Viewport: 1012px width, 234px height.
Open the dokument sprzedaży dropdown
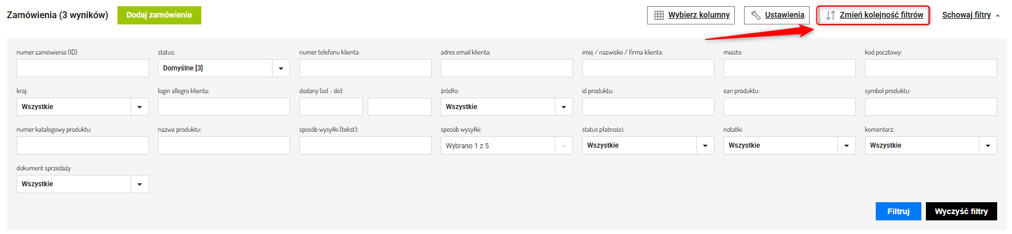coord(83,184)
